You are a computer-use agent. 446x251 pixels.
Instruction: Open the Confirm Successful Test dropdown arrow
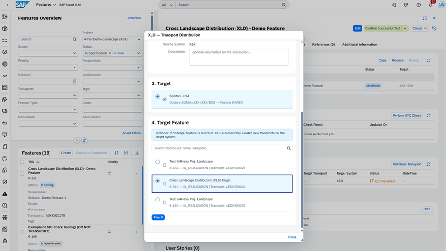[405, 28]
